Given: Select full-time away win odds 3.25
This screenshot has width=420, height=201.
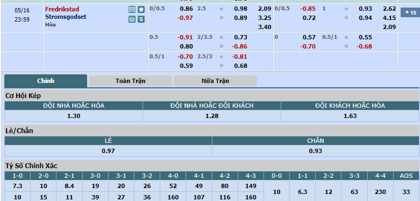Looking at the screenshot, I should [x=265, y=18].
